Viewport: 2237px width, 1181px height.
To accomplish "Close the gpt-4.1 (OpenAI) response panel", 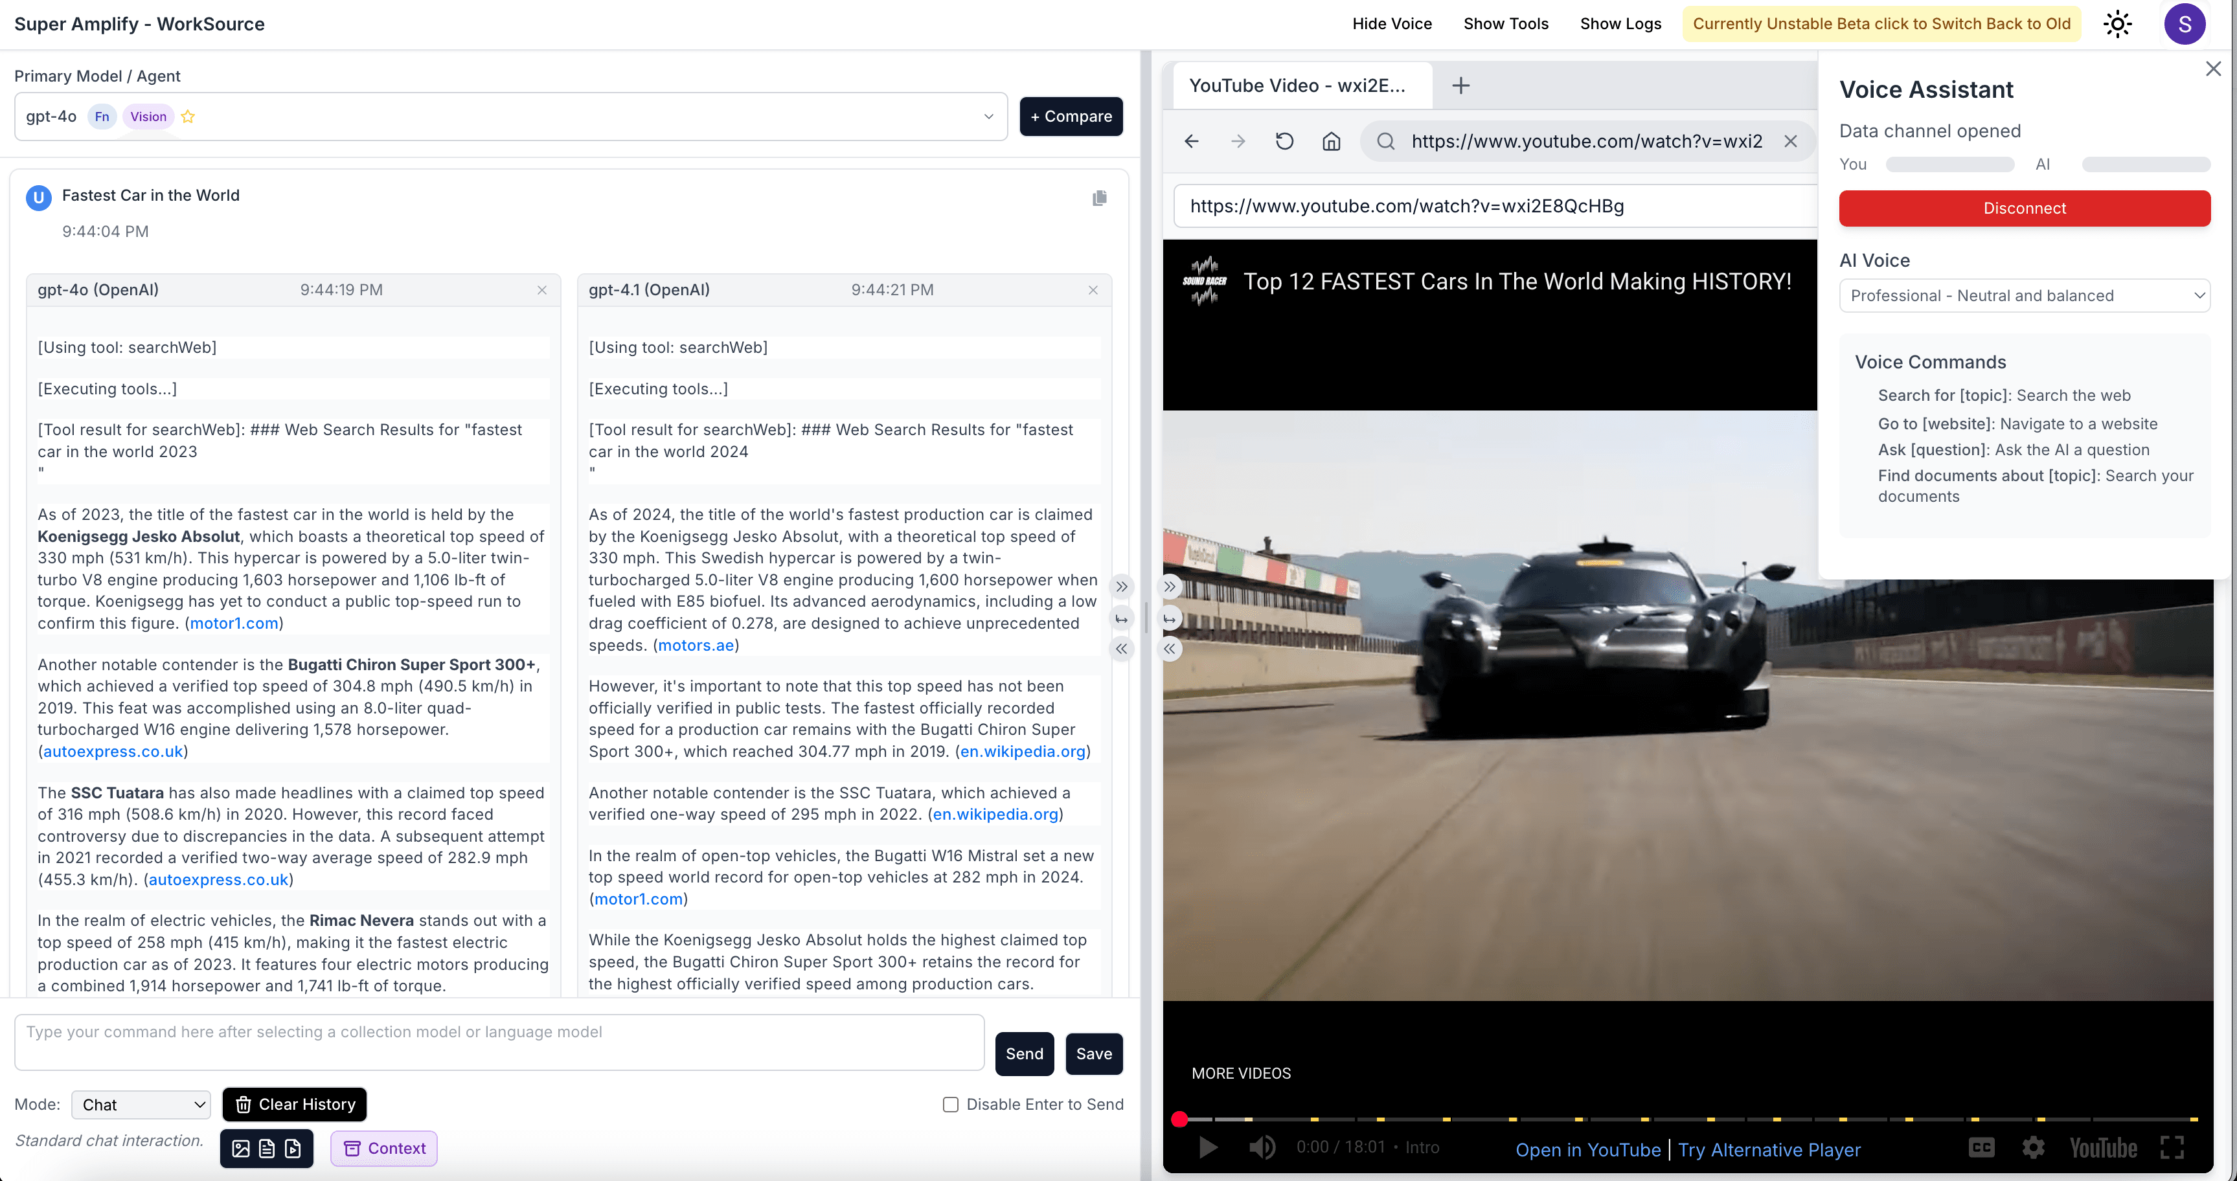I will (1093, 290).
